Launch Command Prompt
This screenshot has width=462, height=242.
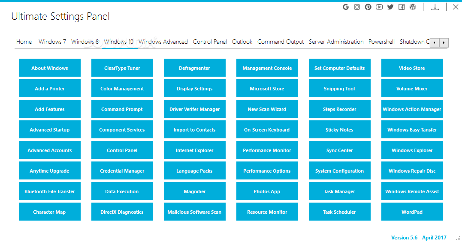122,109
